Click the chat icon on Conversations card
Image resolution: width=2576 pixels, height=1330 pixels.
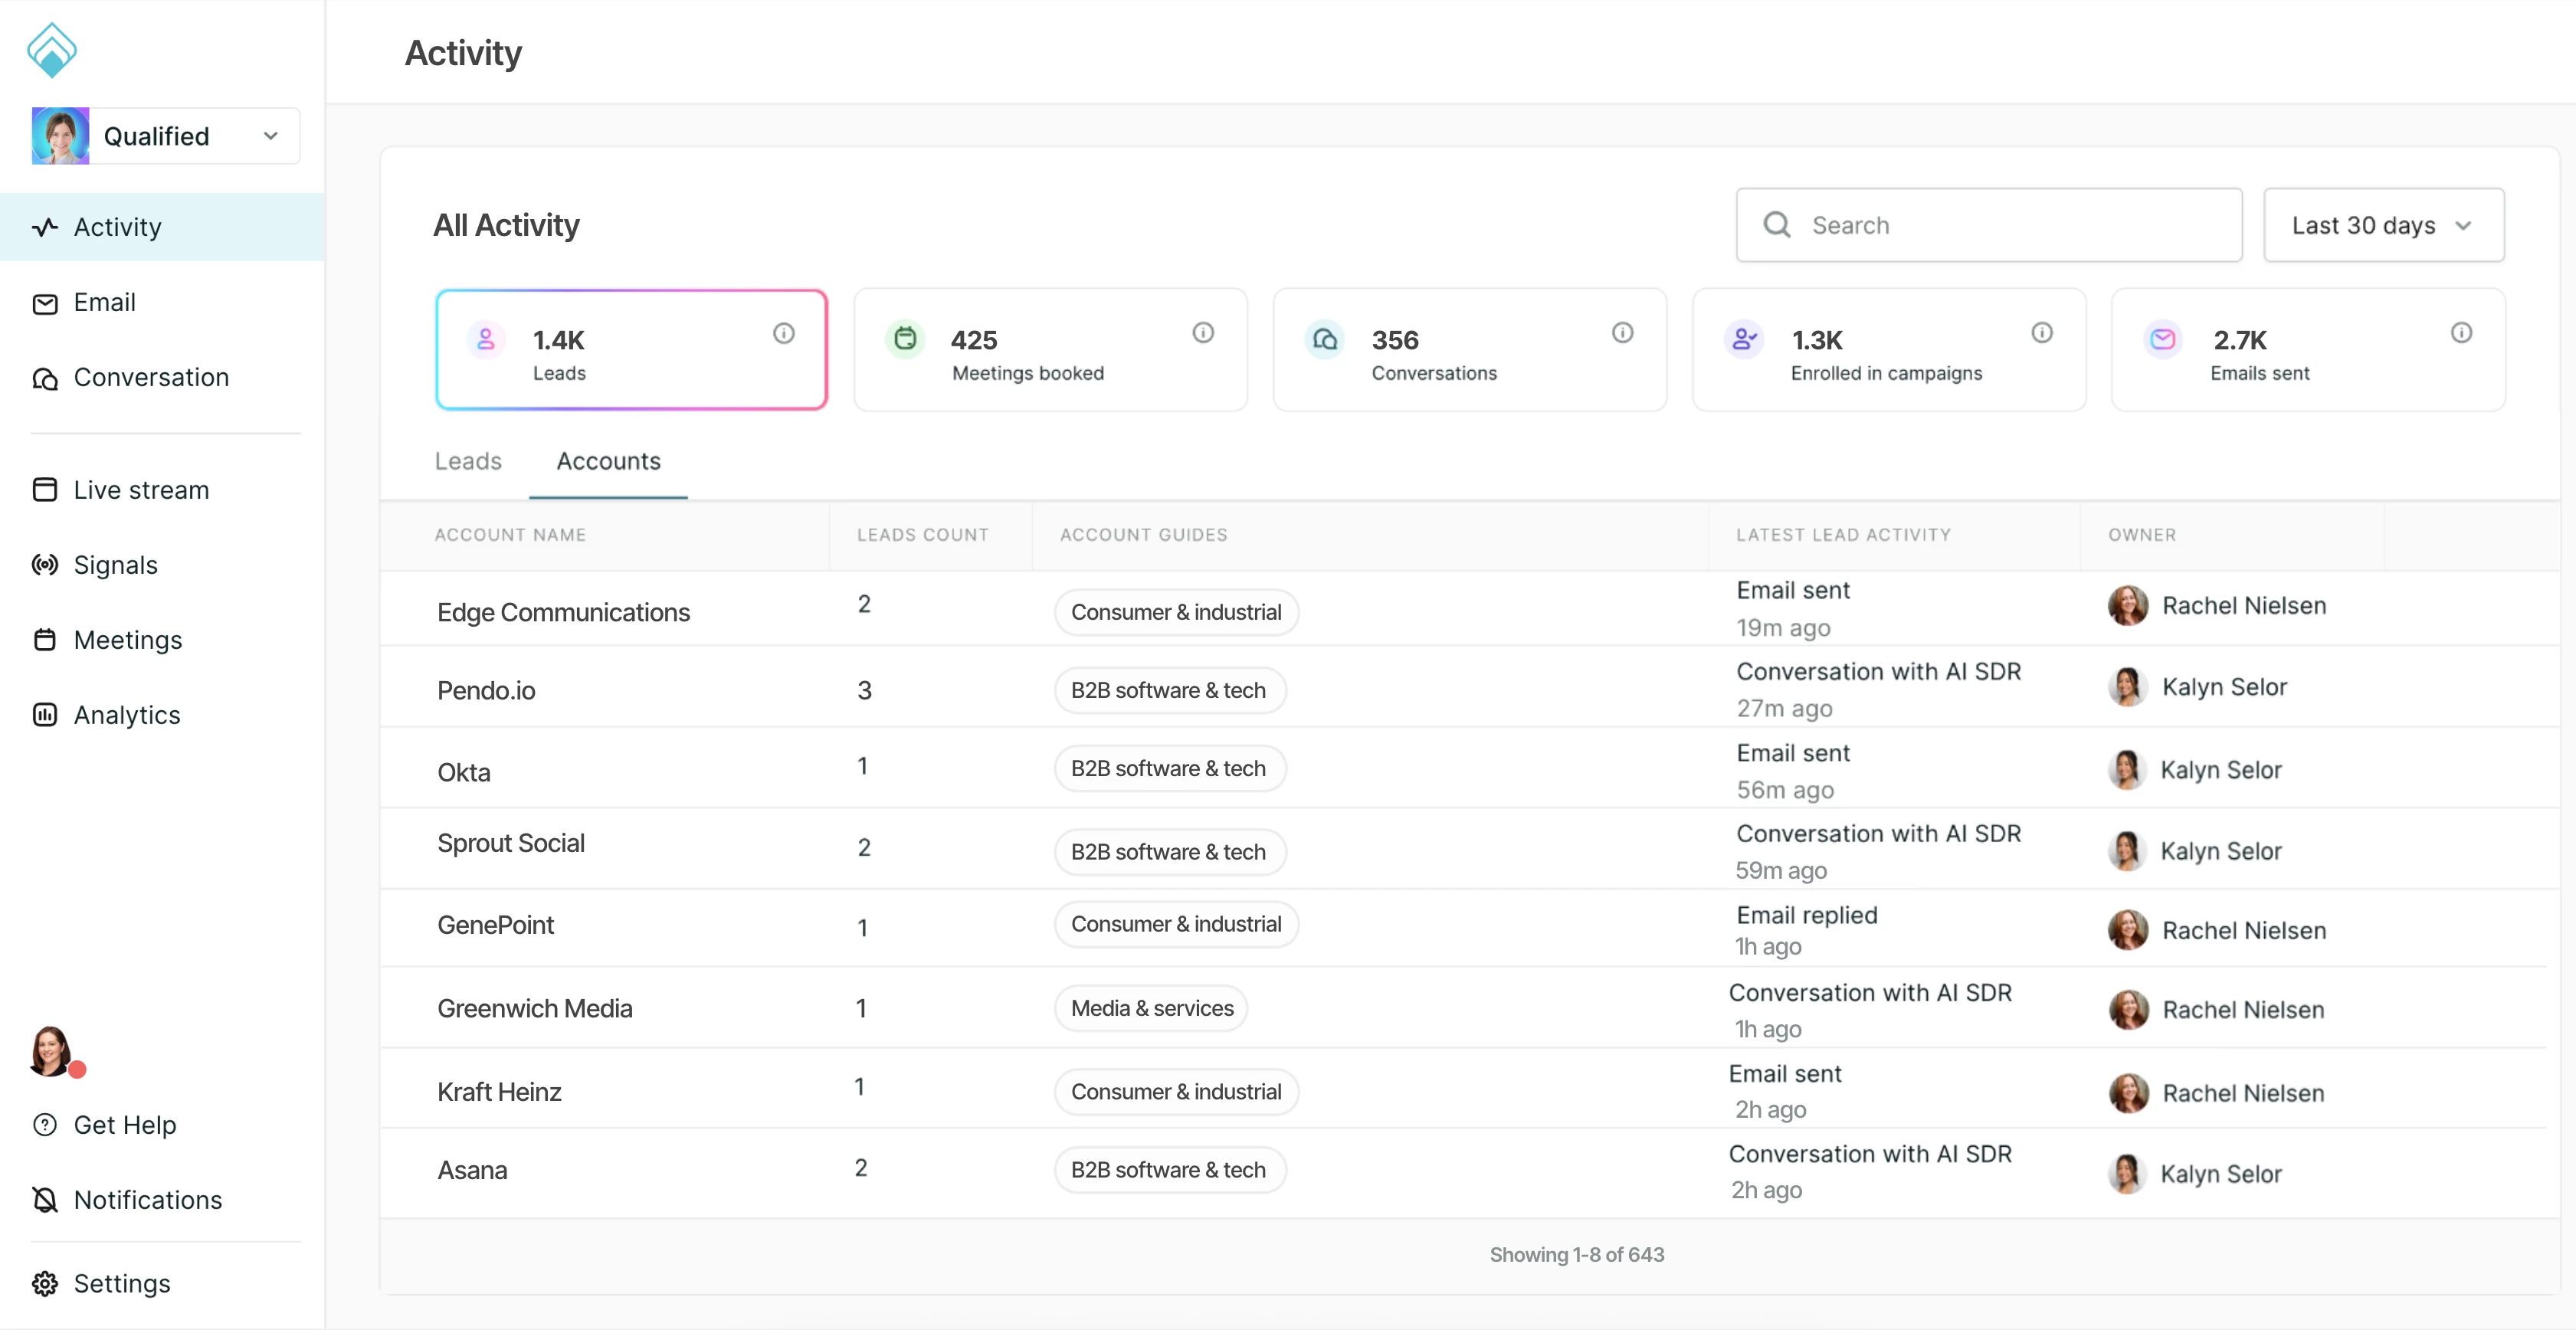(x=1324, y=340)
